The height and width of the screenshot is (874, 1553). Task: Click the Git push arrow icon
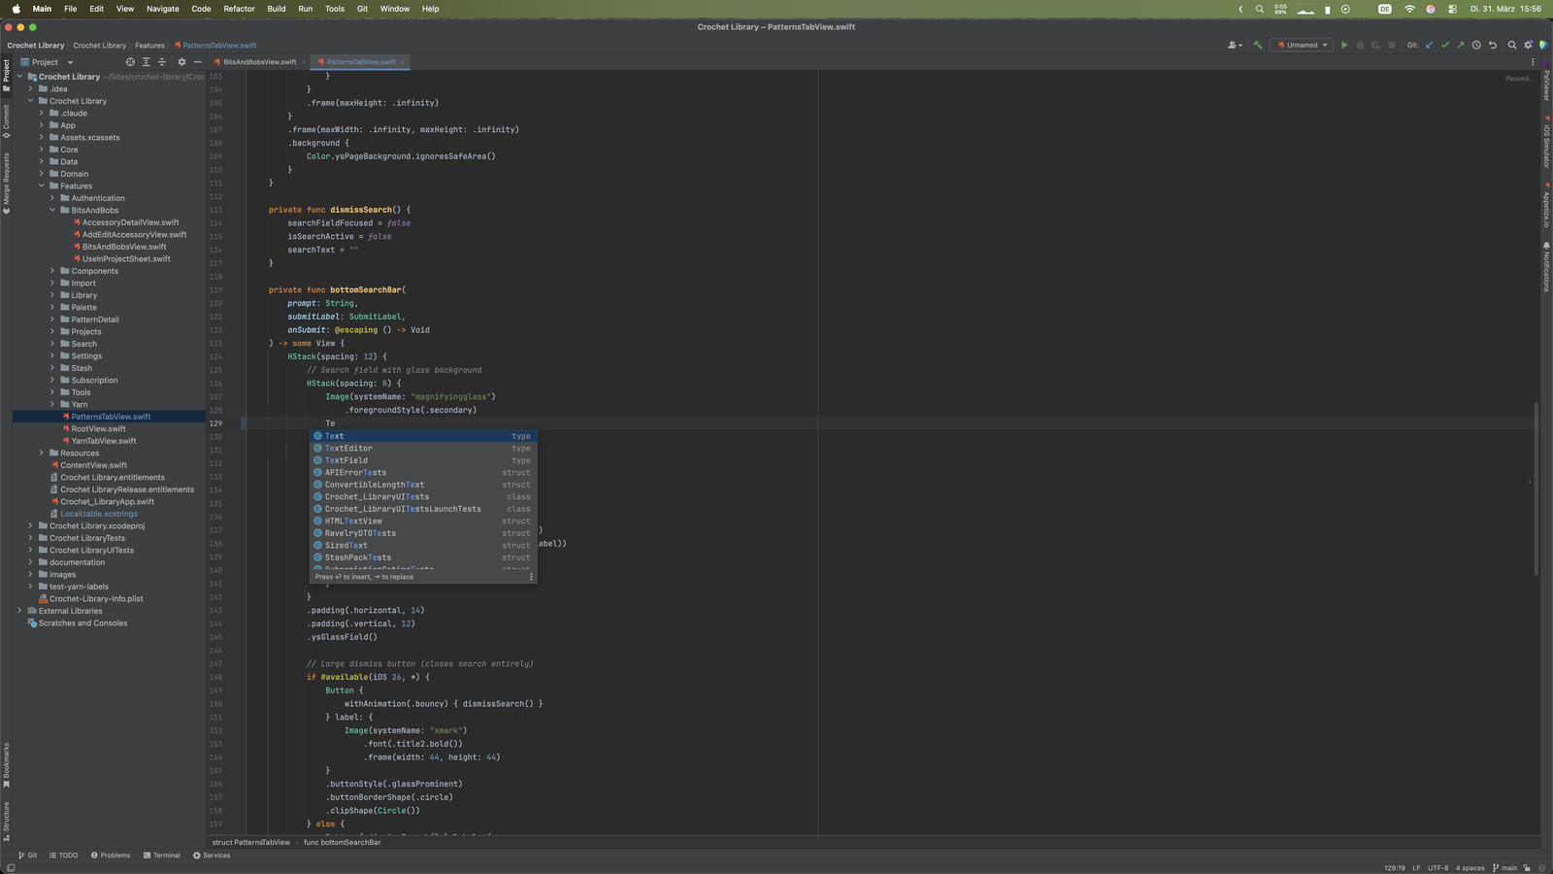[1460, 45]
